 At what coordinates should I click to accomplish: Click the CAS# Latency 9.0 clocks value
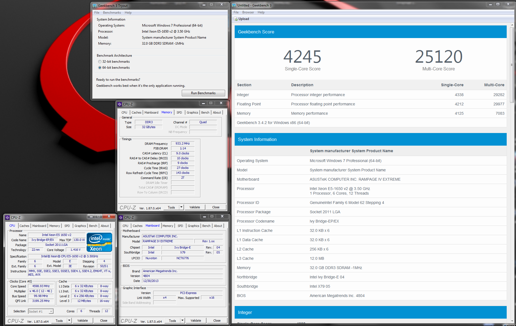point(183,153)
